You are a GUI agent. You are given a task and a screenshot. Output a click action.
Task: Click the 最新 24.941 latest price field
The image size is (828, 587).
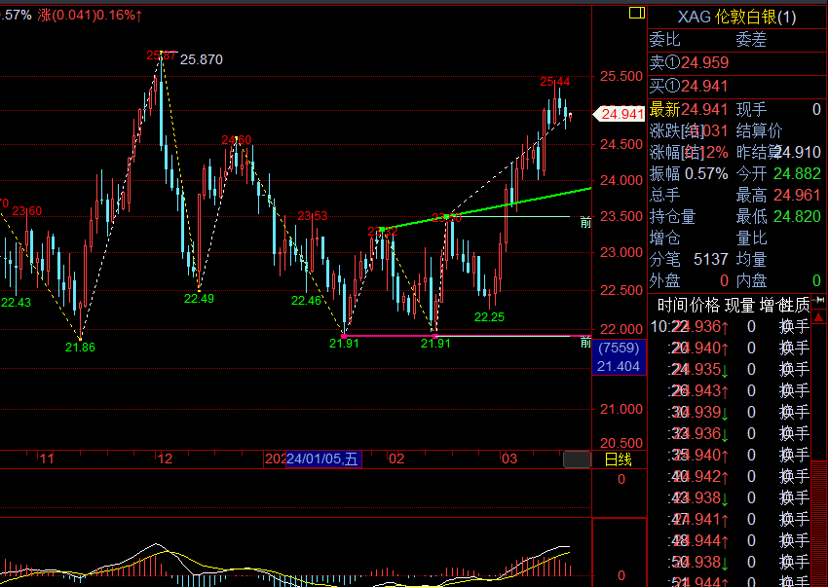(x=690, y=110)
